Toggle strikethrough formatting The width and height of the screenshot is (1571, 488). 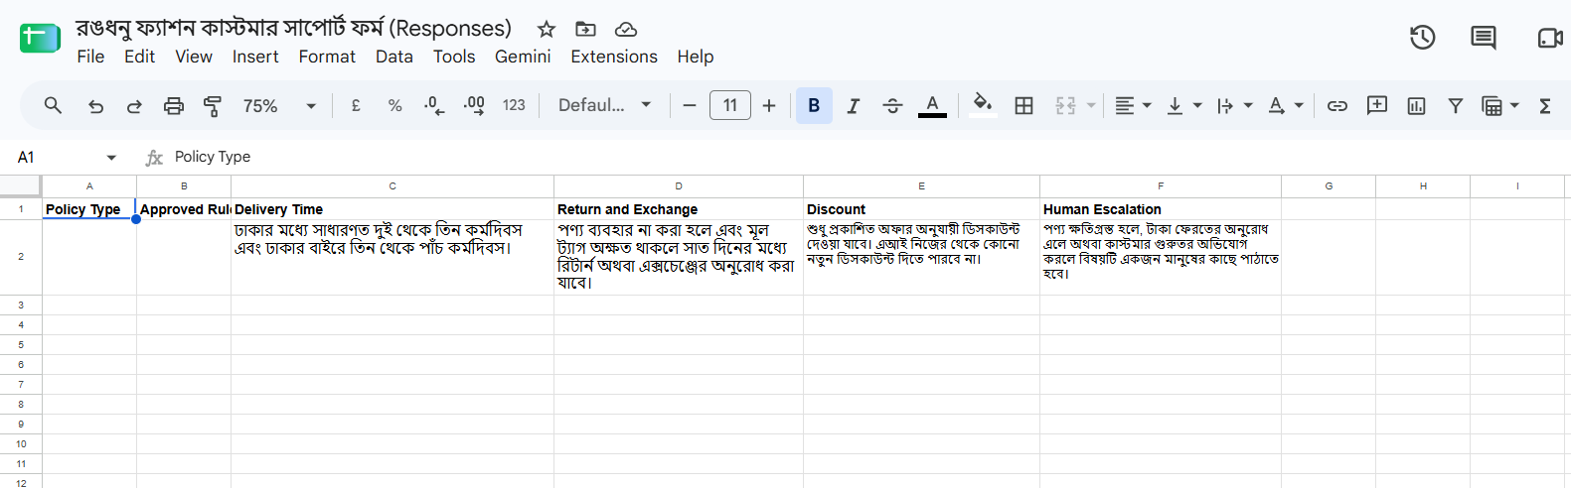pyautogui.click(x=892, y=105)
